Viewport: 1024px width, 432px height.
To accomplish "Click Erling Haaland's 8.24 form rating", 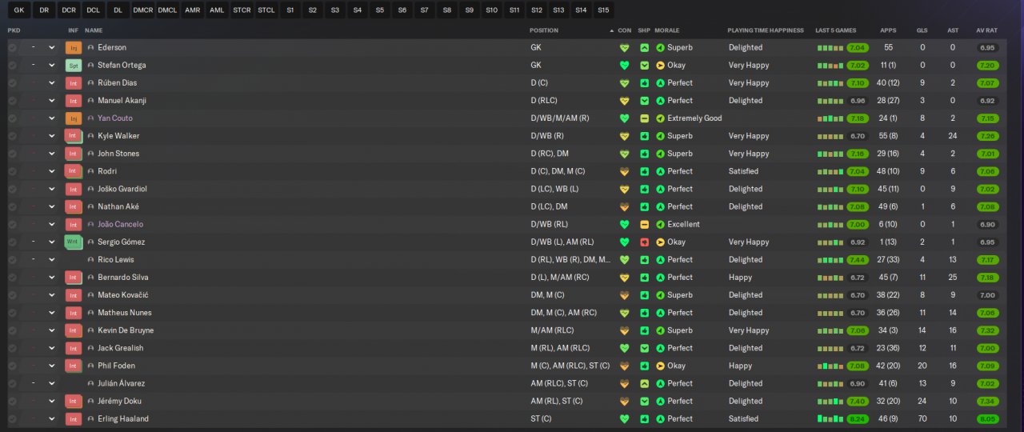I will pos(857,418).
